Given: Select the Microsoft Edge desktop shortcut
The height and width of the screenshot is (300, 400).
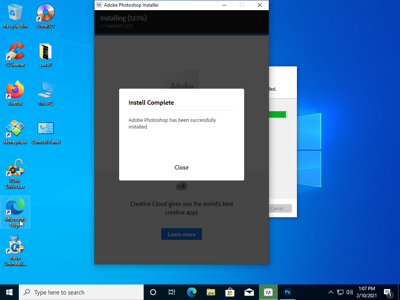Looking at the screenshot, I should click(x=15, y=212).
